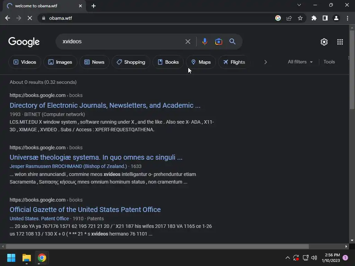The height and width of the screenshot is (266, 355).
Task: Start voice search with microphone icon
Action: pos(205,42)
